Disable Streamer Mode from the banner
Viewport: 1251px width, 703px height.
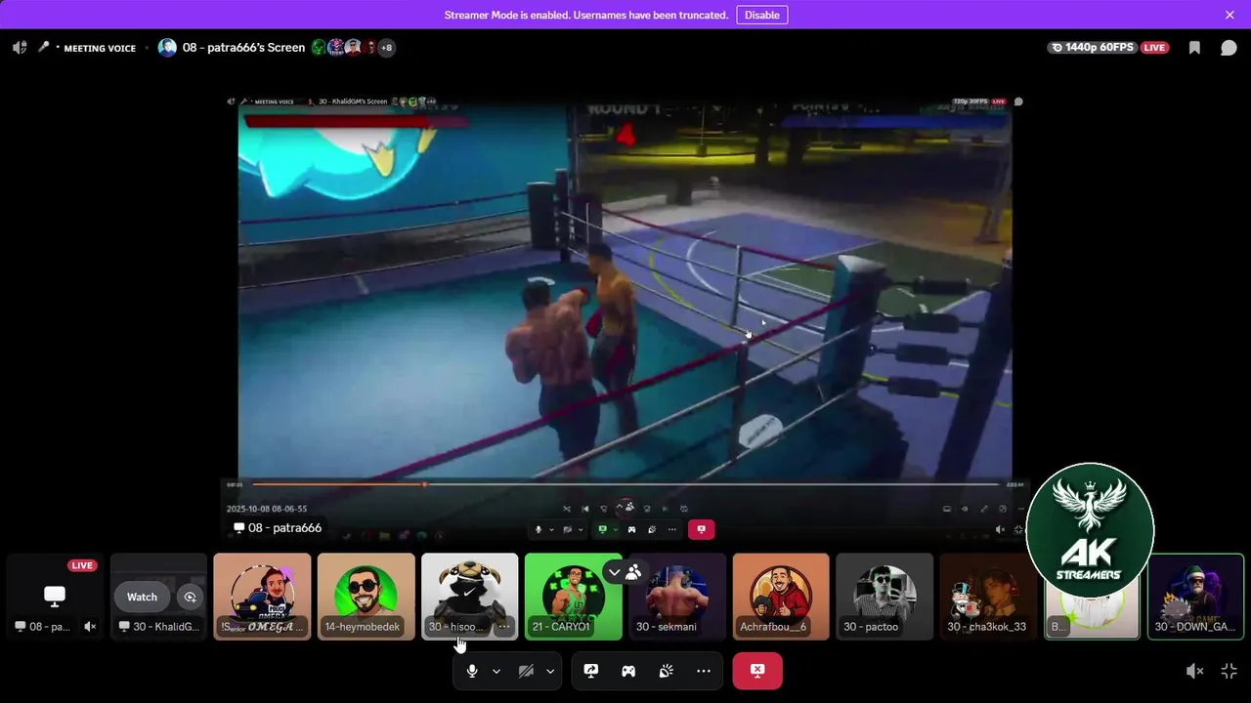pyautogui.click(x=761, y=15)
